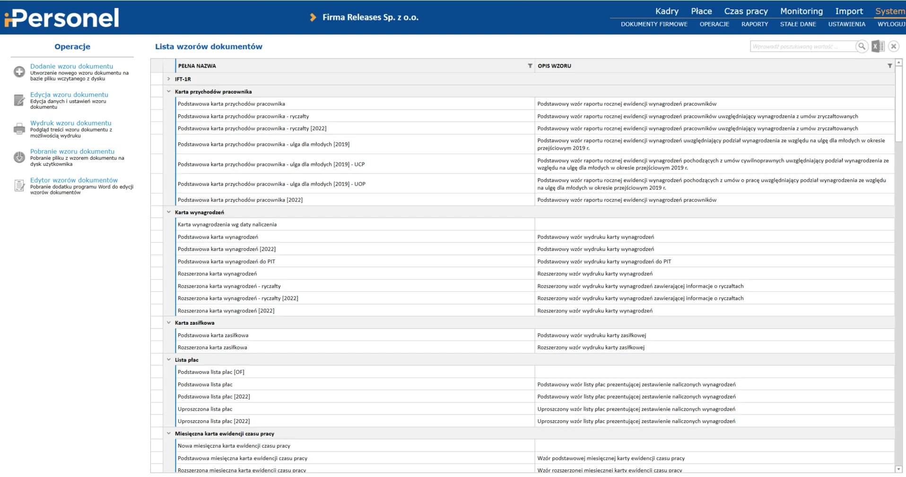Click the printer icon for template printout
The width and height of the screenshot is (906, 477).
pos(19,129)
